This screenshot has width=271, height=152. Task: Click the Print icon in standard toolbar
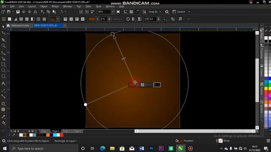pyautogui.click(x=35, y=12)
